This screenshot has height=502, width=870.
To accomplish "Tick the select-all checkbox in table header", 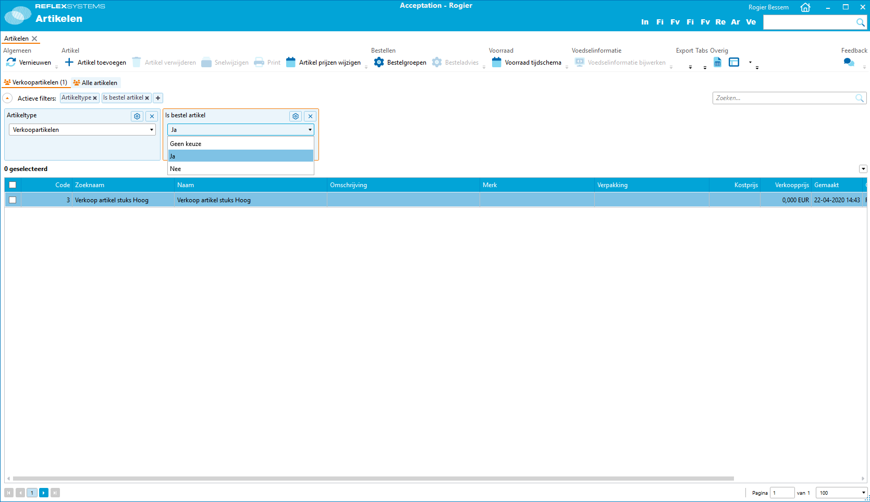I will [x=13, y=185].
